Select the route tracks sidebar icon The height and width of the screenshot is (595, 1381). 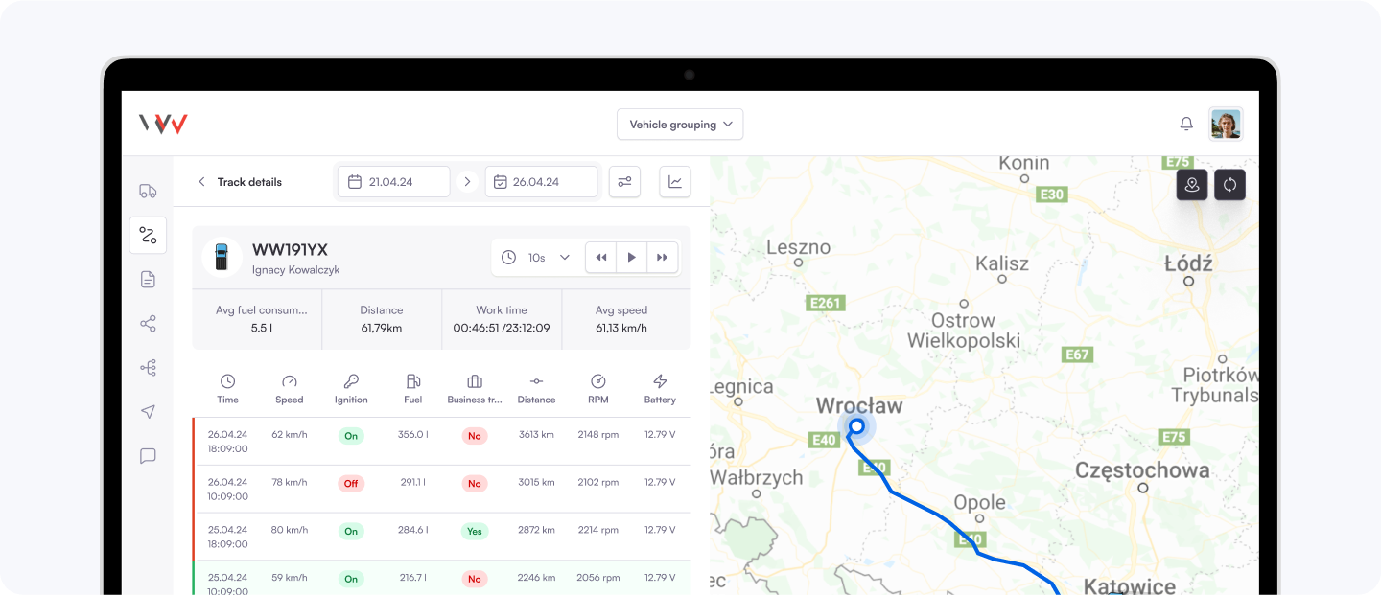[x=148, y=235]
